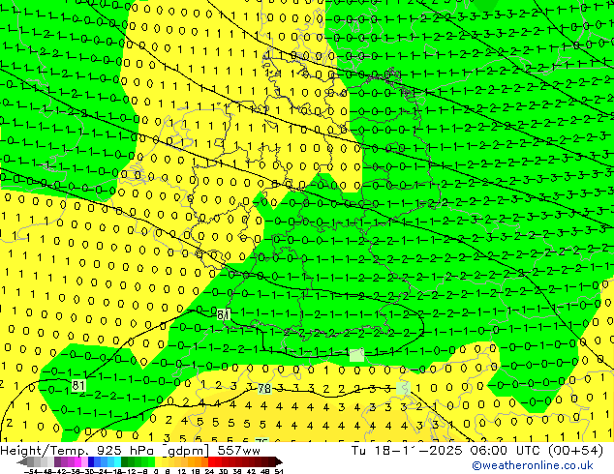Click the "24" legend scale value
The width and height of the screenshot is (614, 474).
(210, 472)
